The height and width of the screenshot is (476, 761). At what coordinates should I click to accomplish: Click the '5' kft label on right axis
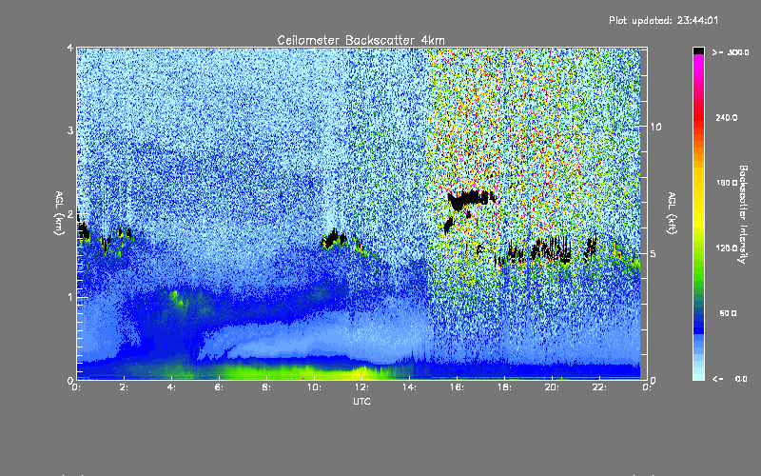click(x=654, y=253)
